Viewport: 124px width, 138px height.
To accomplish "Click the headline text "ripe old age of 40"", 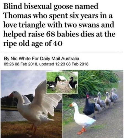I will click(33, 43).
